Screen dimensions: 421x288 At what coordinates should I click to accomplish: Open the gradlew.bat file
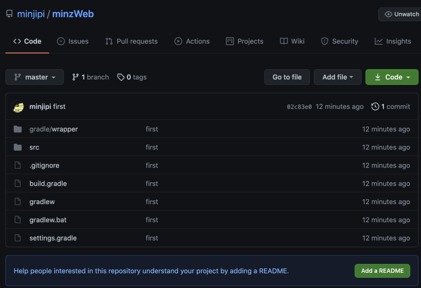[x=48, y=220]
